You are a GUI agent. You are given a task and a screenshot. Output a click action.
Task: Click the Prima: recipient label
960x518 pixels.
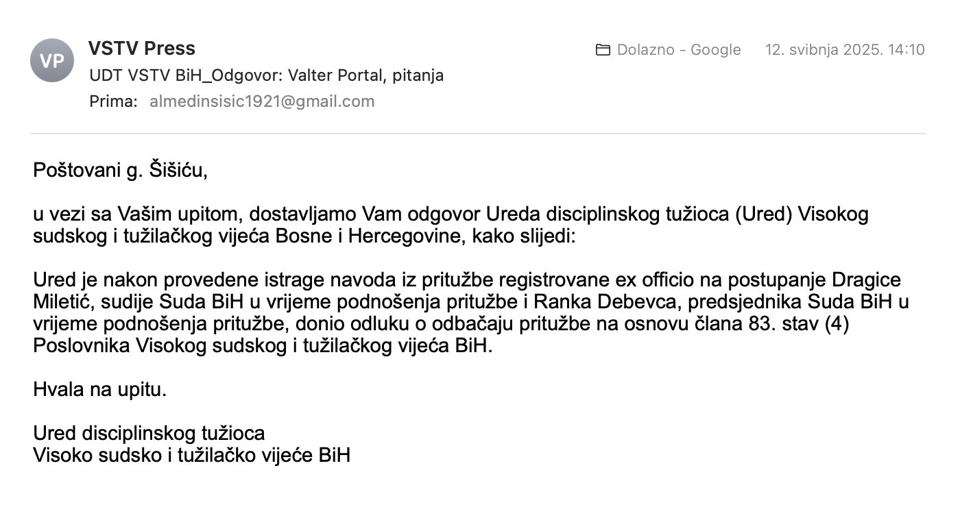tap(114, 101)
